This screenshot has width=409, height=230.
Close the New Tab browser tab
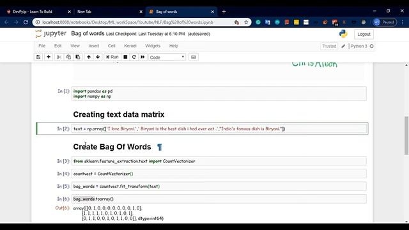coord(141,11)
